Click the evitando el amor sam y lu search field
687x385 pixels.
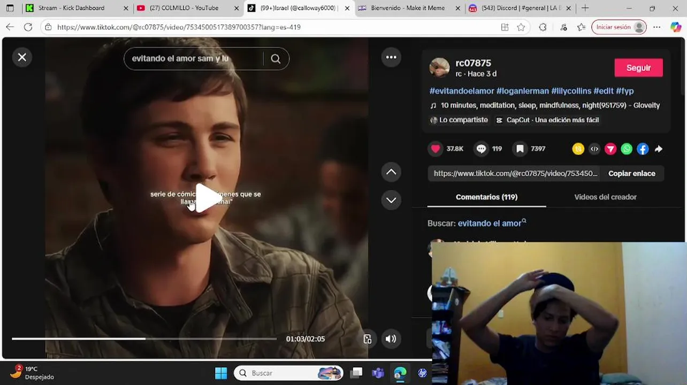click(194, 59)
